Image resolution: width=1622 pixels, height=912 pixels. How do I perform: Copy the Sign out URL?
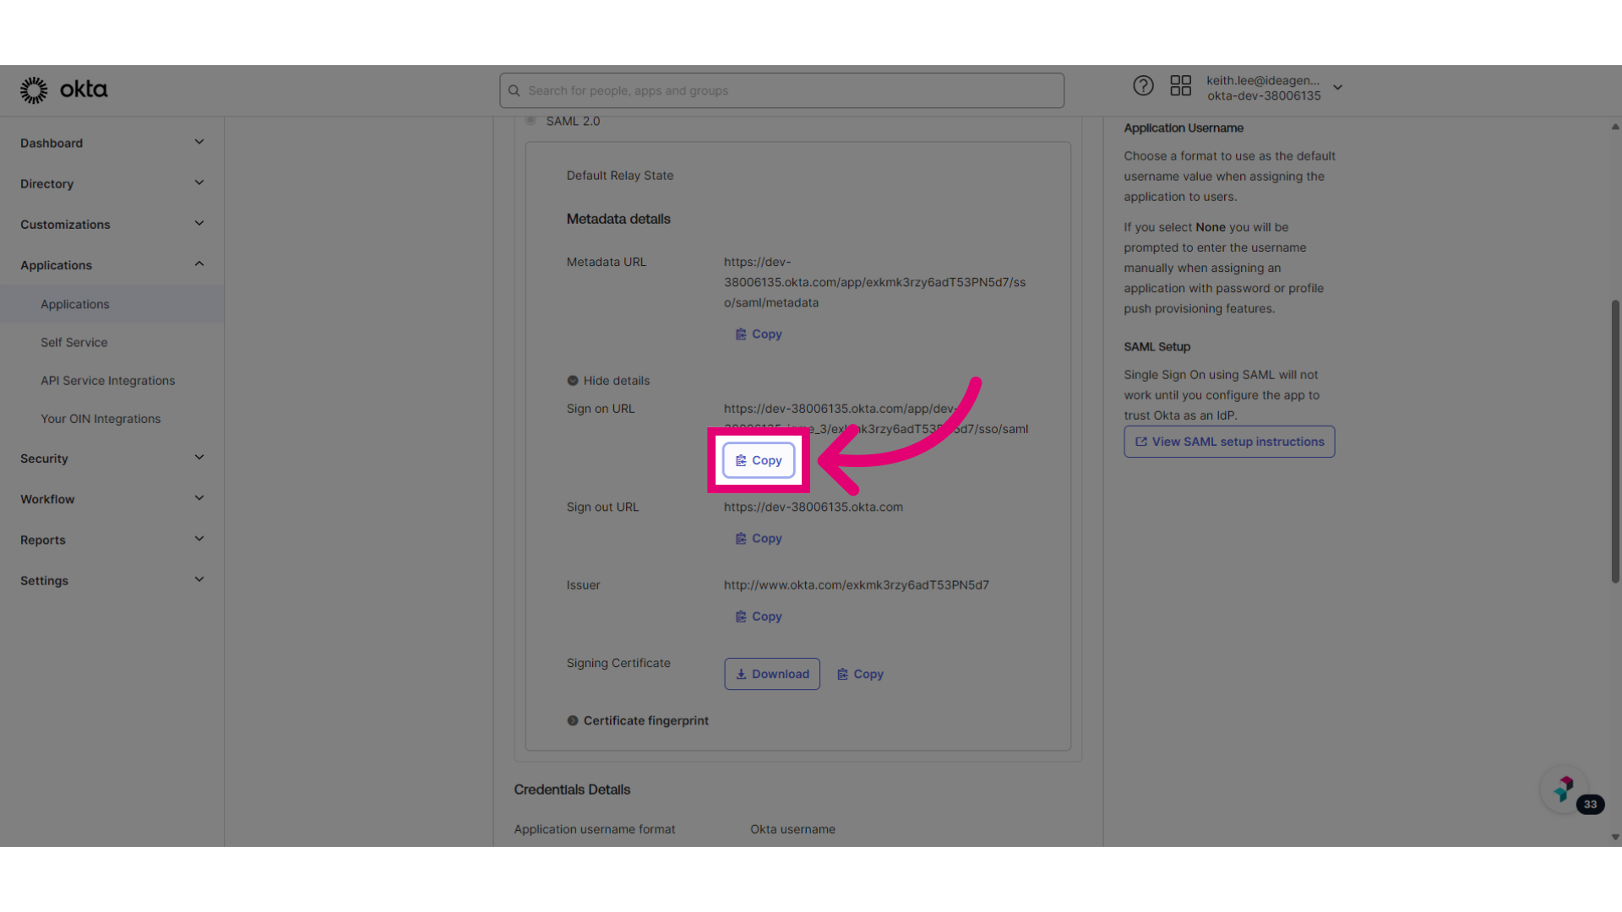point(758,538)
